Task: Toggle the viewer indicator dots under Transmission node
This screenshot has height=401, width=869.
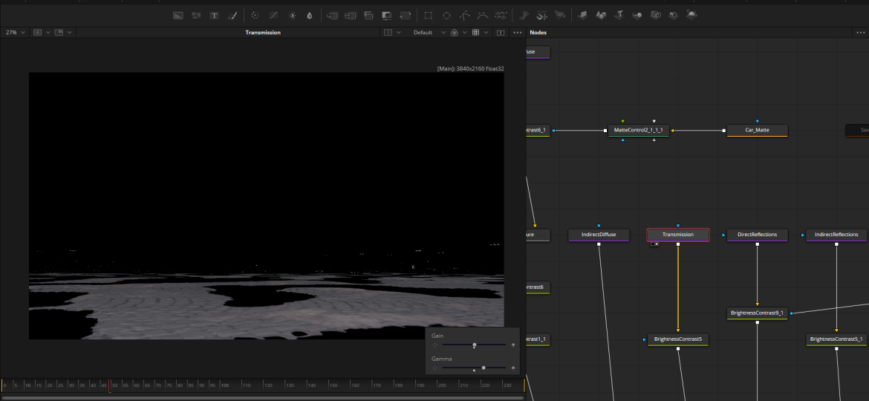Action: click(654, 244)
